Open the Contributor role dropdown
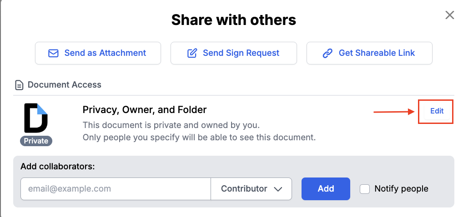The width and height of the screenshot is (463, 217). coord(251,189)
